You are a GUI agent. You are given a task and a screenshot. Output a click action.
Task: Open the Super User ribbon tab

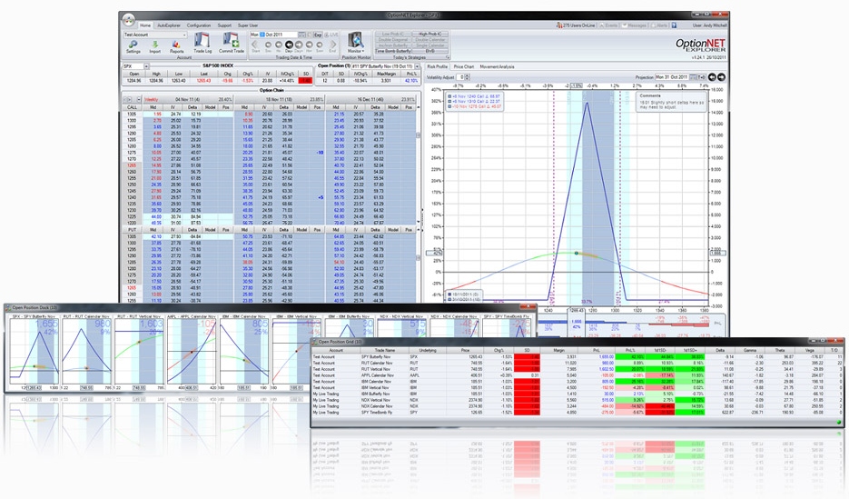[x=248, y=25]
